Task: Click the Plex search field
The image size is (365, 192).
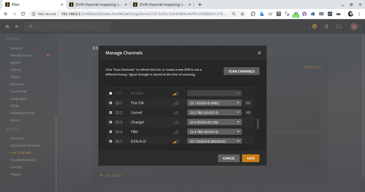Action: coord(67,27)
